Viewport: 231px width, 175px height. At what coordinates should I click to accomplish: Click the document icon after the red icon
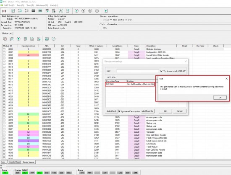(x=13, y=11)
